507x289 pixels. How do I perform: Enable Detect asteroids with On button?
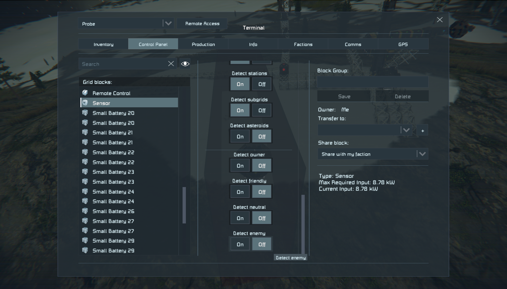[x=240, y=136]
